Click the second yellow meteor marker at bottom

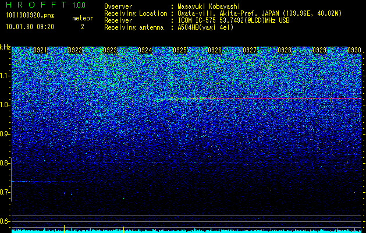click(x=123, y=230)
